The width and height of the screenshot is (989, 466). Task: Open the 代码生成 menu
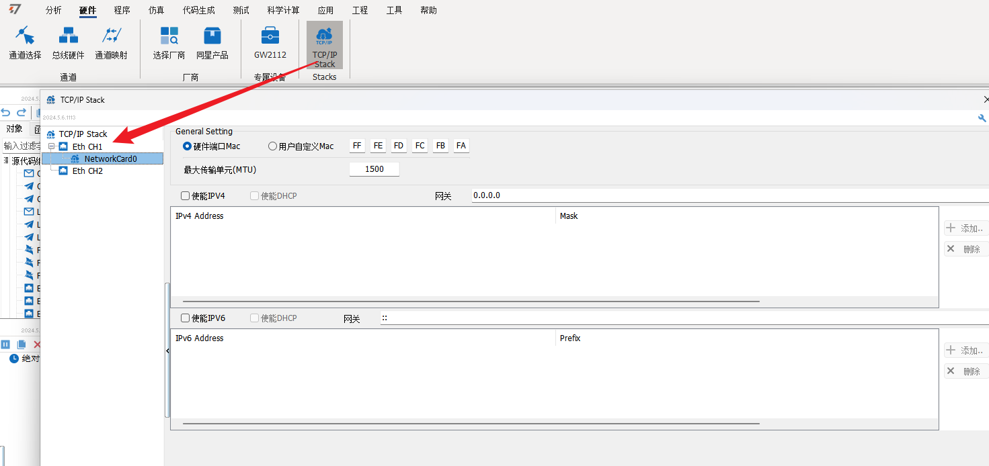(198, 10)
